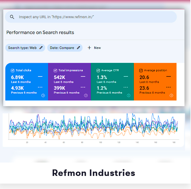Click the 100 mark on chart axis

[x=101, y=142]
